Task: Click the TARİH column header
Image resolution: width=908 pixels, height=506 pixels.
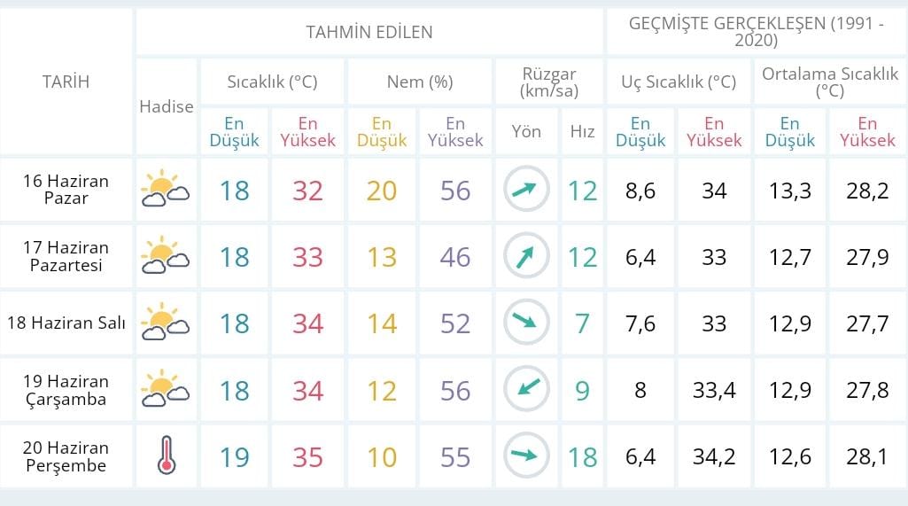Action: 66,82
